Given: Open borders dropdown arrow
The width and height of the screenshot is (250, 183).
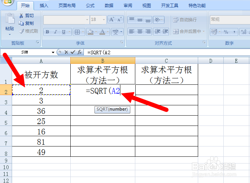Looking at the screenshot, I should coord(83,32).
